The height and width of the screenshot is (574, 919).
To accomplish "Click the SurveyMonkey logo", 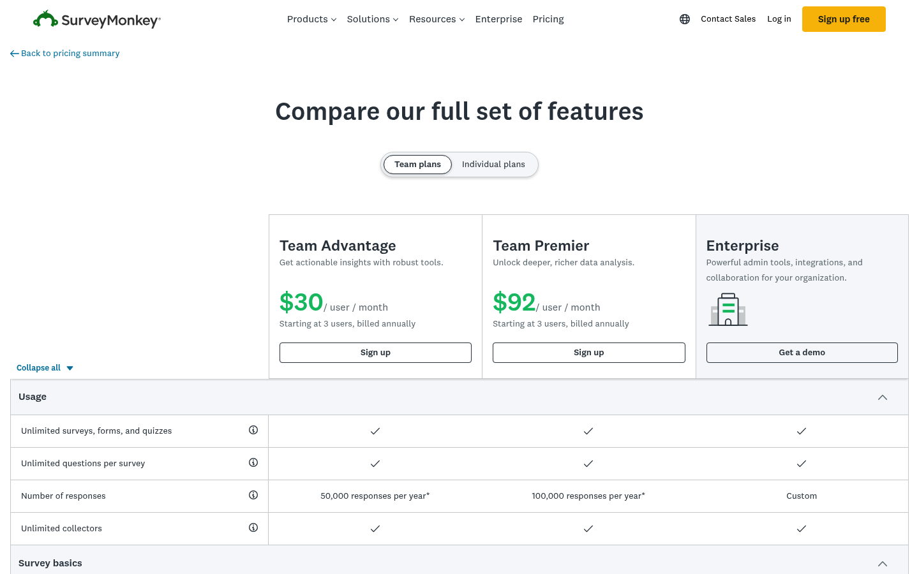I will click(96, 19).
